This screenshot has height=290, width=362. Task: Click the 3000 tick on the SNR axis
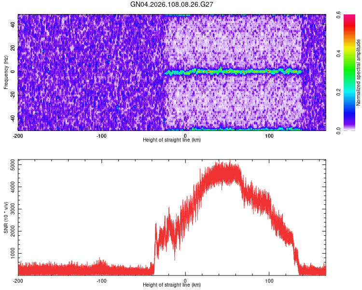[13, 209]
